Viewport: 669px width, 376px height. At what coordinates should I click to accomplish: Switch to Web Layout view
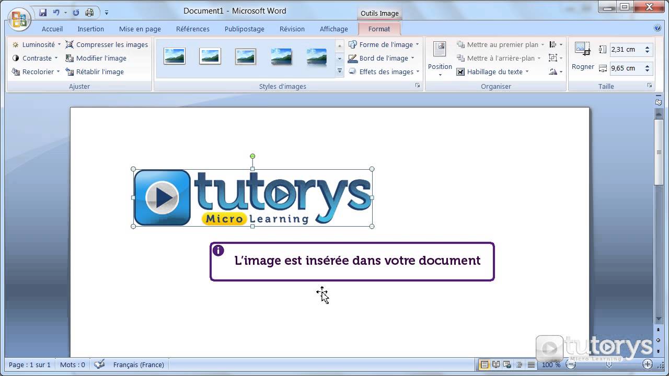click(x=507, y=365)
